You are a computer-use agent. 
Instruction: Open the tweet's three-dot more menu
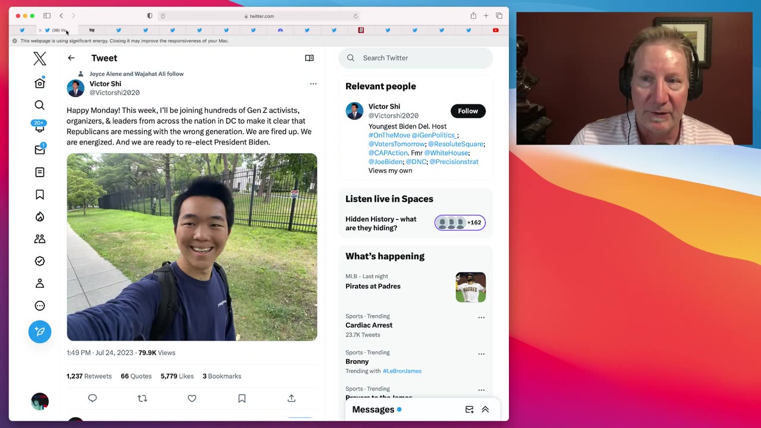[313, 84]
